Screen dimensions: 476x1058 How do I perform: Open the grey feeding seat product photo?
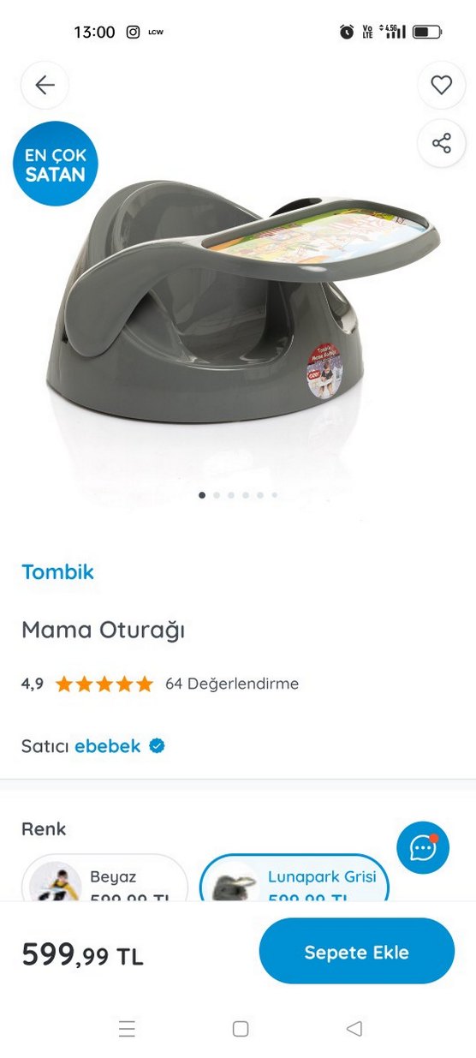(242, 302)
